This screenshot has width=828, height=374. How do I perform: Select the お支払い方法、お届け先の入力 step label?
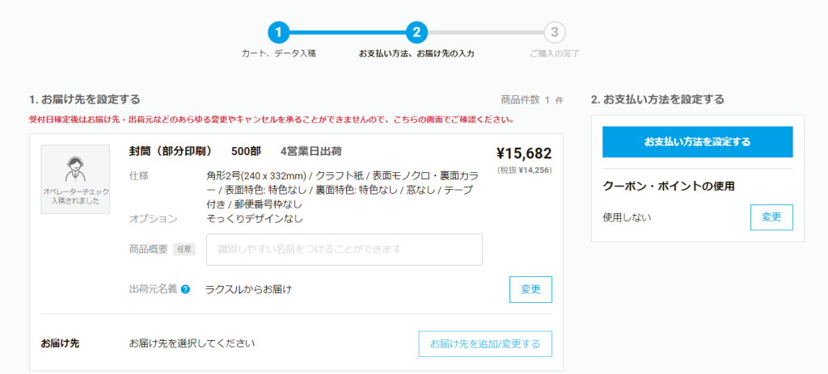(416, 53)
